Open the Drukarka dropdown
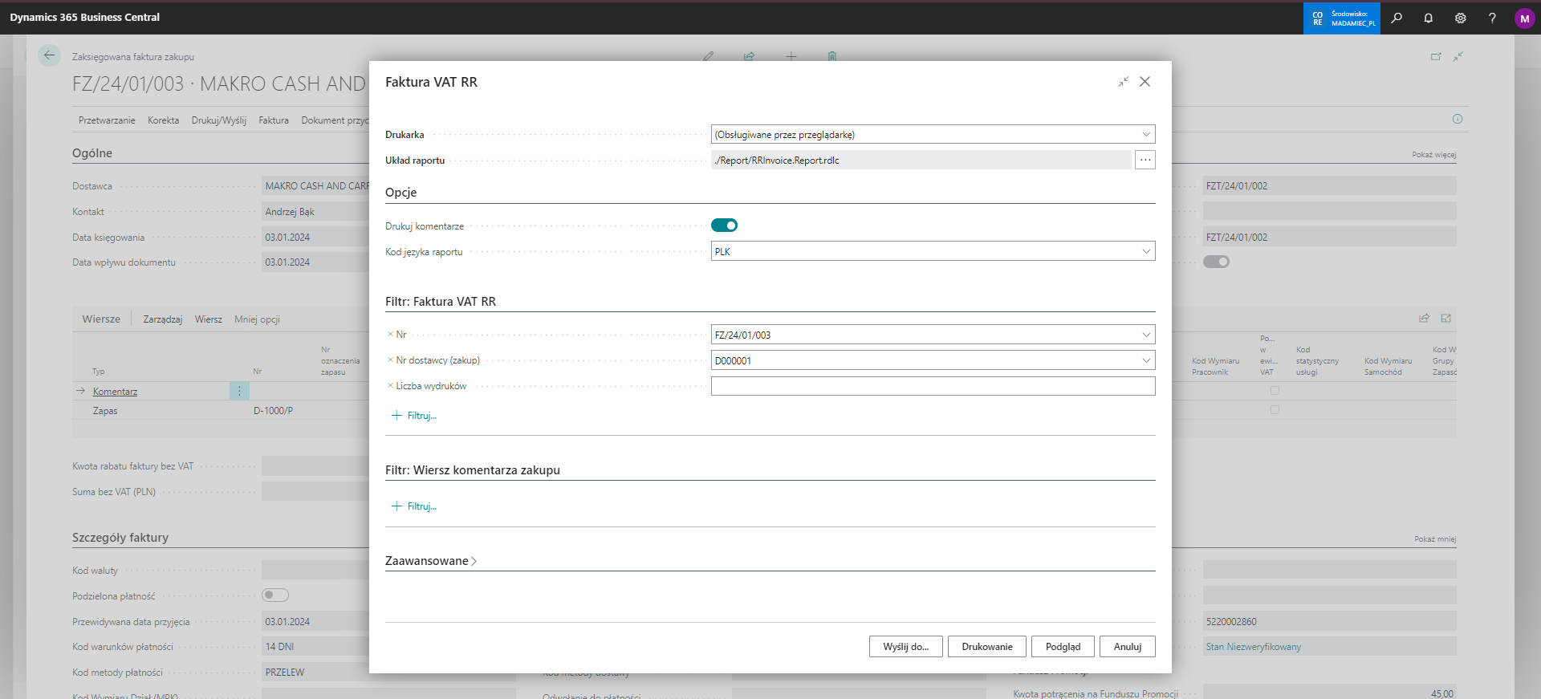The image size is (1541, 699). pyautogui.click(x=1146, y=134)
